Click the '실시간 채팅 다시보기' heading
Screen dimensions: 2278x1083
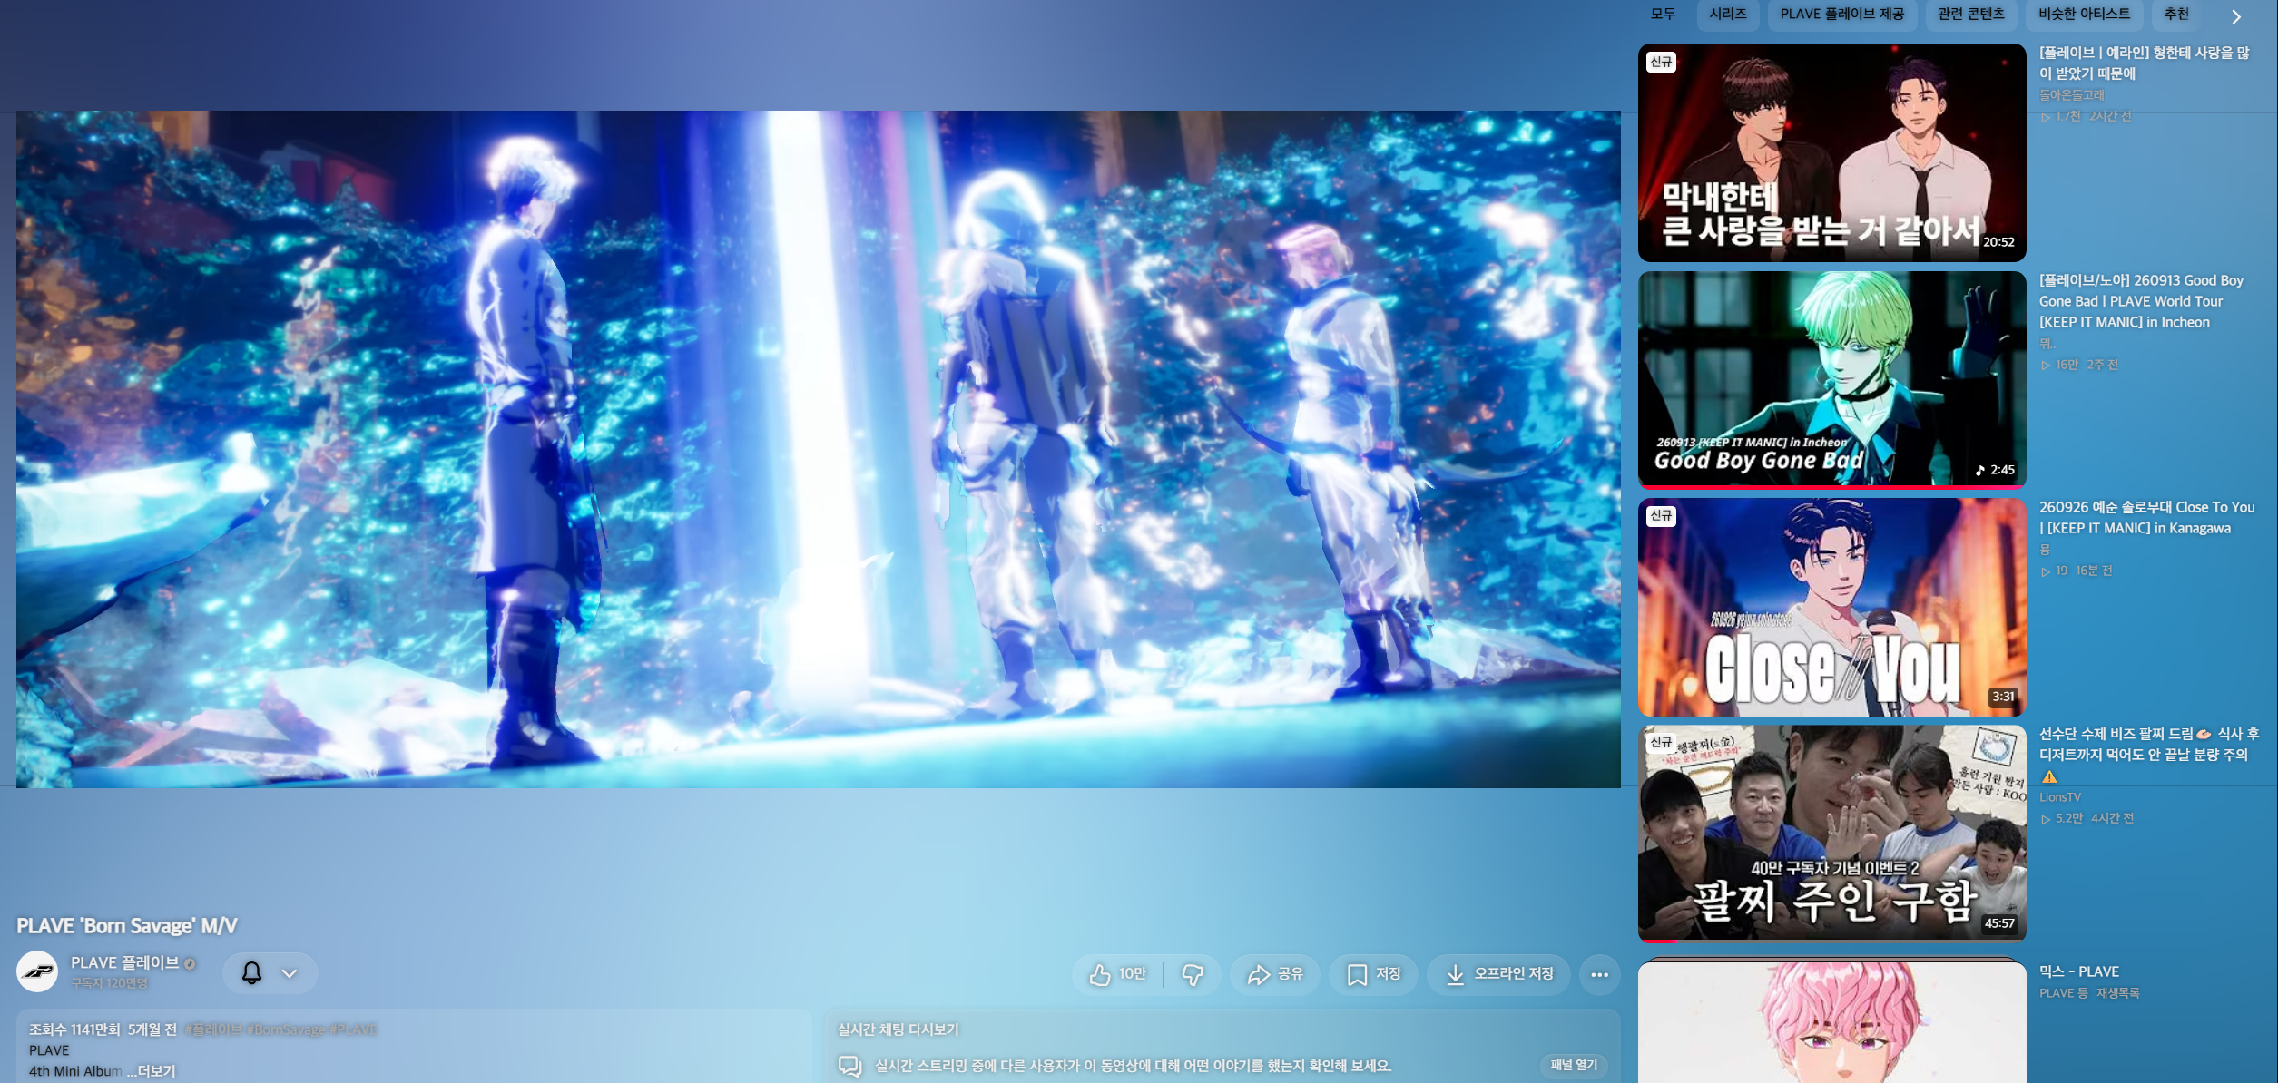coord(898,1029)
